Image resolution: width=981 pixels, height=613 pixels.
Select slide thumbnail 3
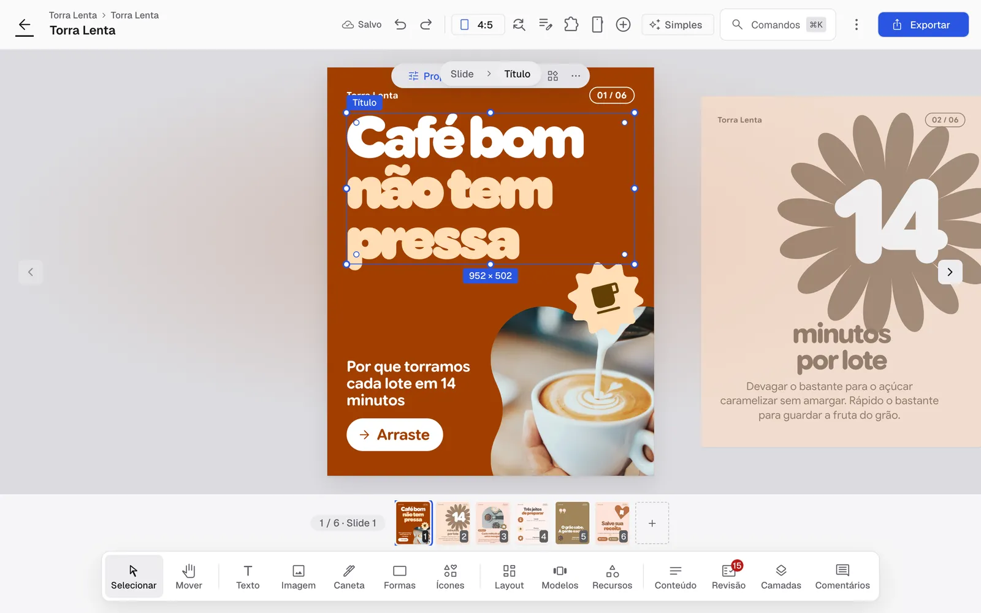pyautogui.click(x=493, y=523)
